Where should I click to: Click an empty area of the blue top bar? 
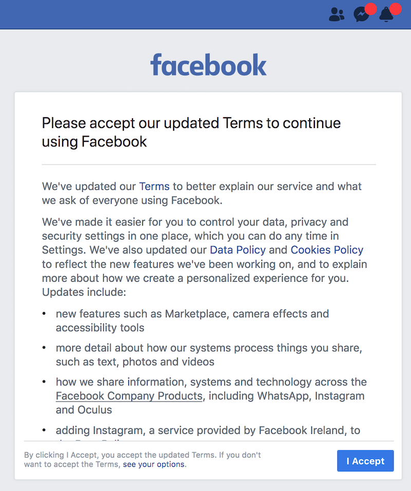click(154, 14)
